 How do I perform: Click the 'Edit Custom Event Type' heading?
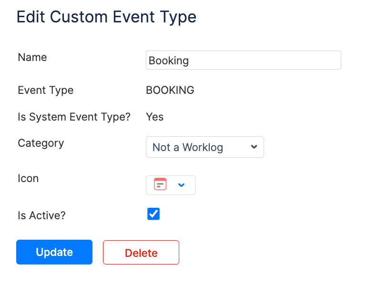(x=106, y=17)
